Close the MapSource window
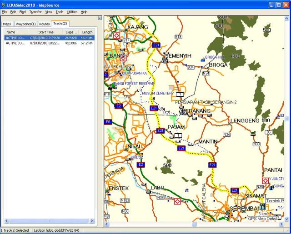Viewport: 291px width, 234px height. coord(286,5)
